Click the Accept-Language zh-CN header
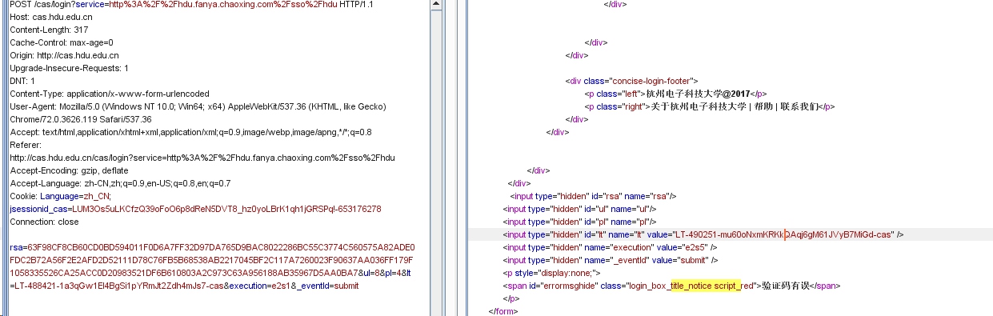Viewport: 993px width, 316px height. pyautogui.click(x=120, y=183)
